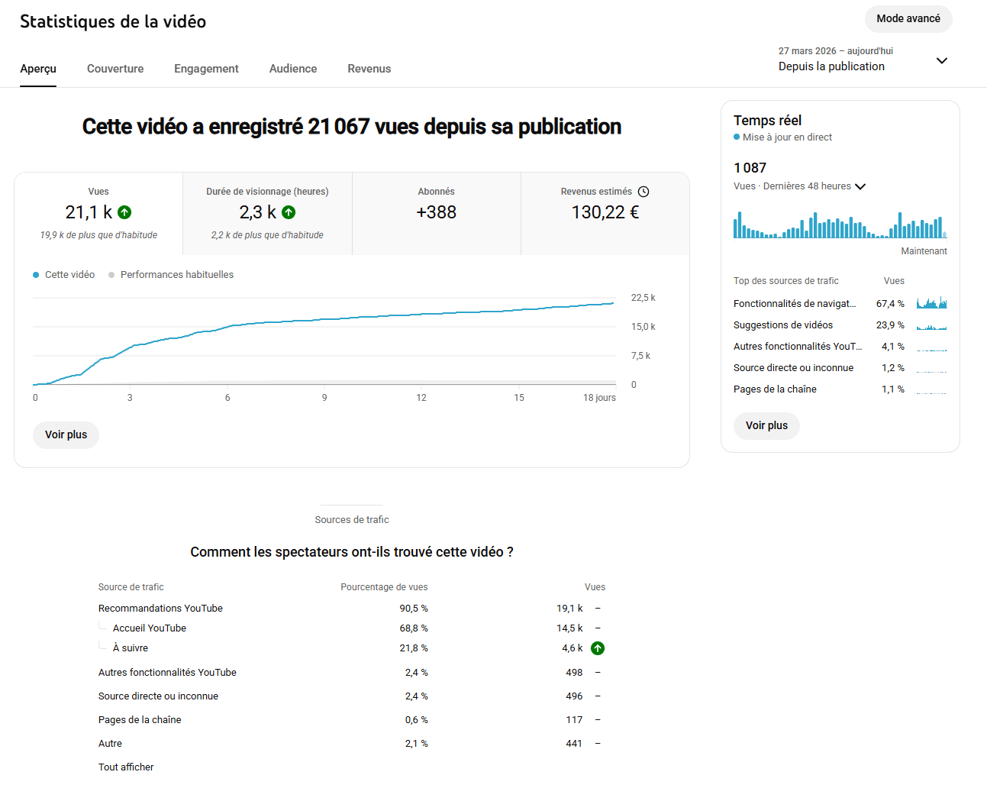Select the Abonnés metric card
987x801 pixels.
[x=437, y=214]
